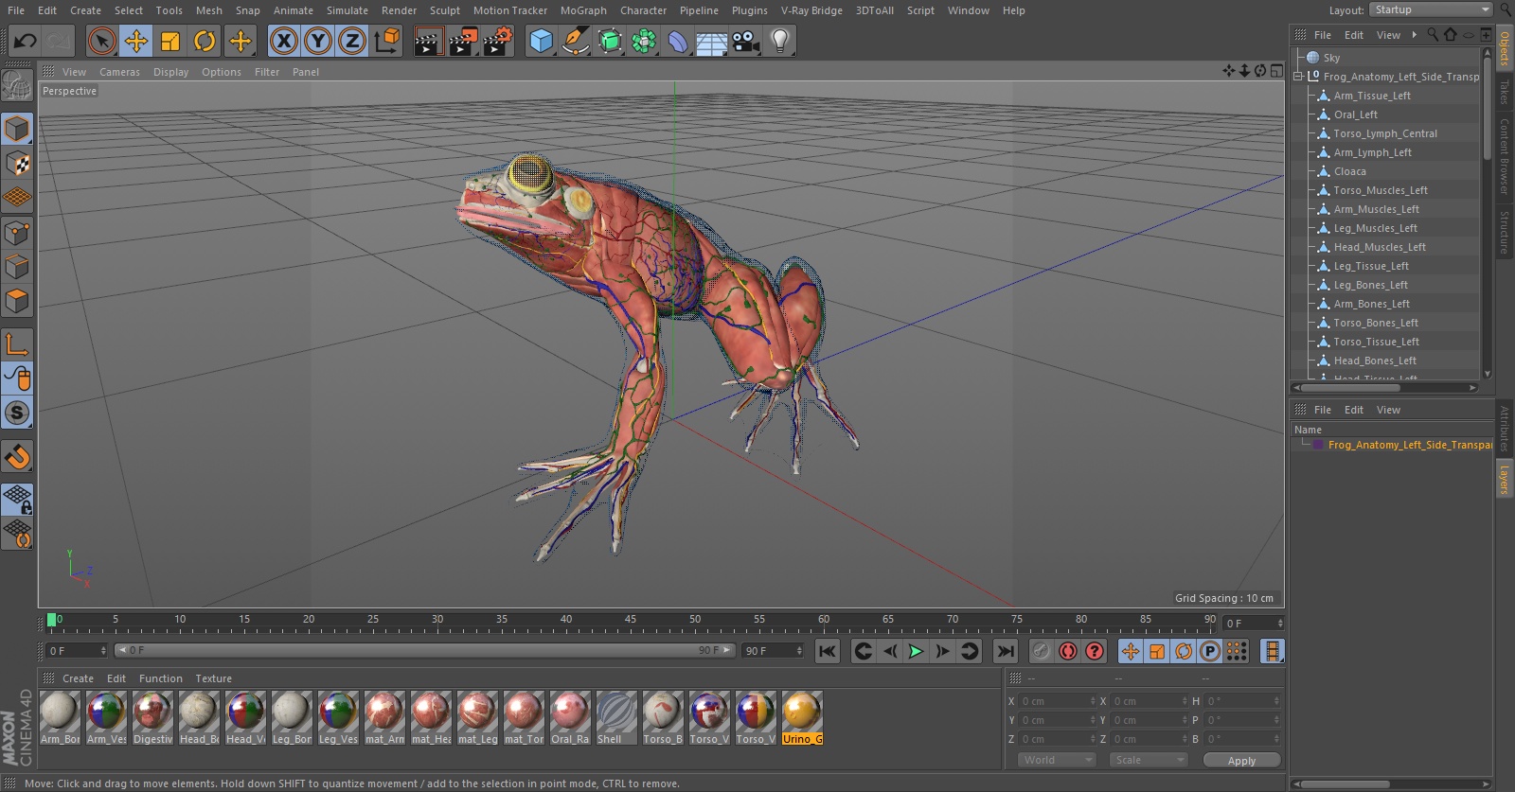Toggle Position keyframe recording

point(1131,651)
